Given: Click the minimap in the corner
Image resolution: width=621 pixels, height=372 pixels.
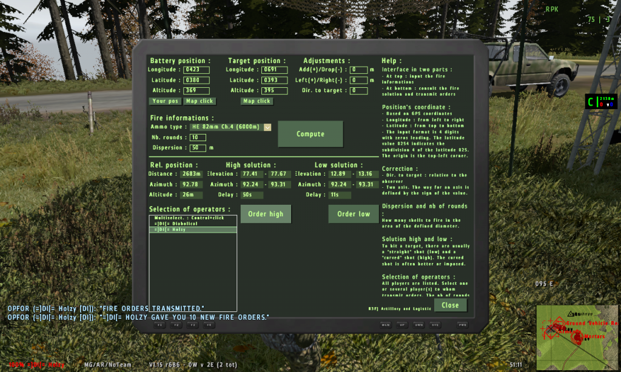Looking at the screenshot, I should click(x=577, y=337).
